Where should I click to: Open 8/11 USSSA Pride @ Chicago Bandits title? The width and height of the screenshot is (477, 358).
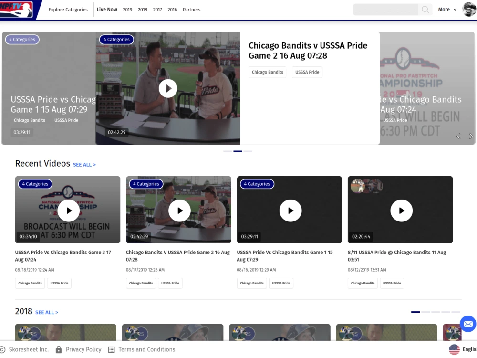[397, 256]
